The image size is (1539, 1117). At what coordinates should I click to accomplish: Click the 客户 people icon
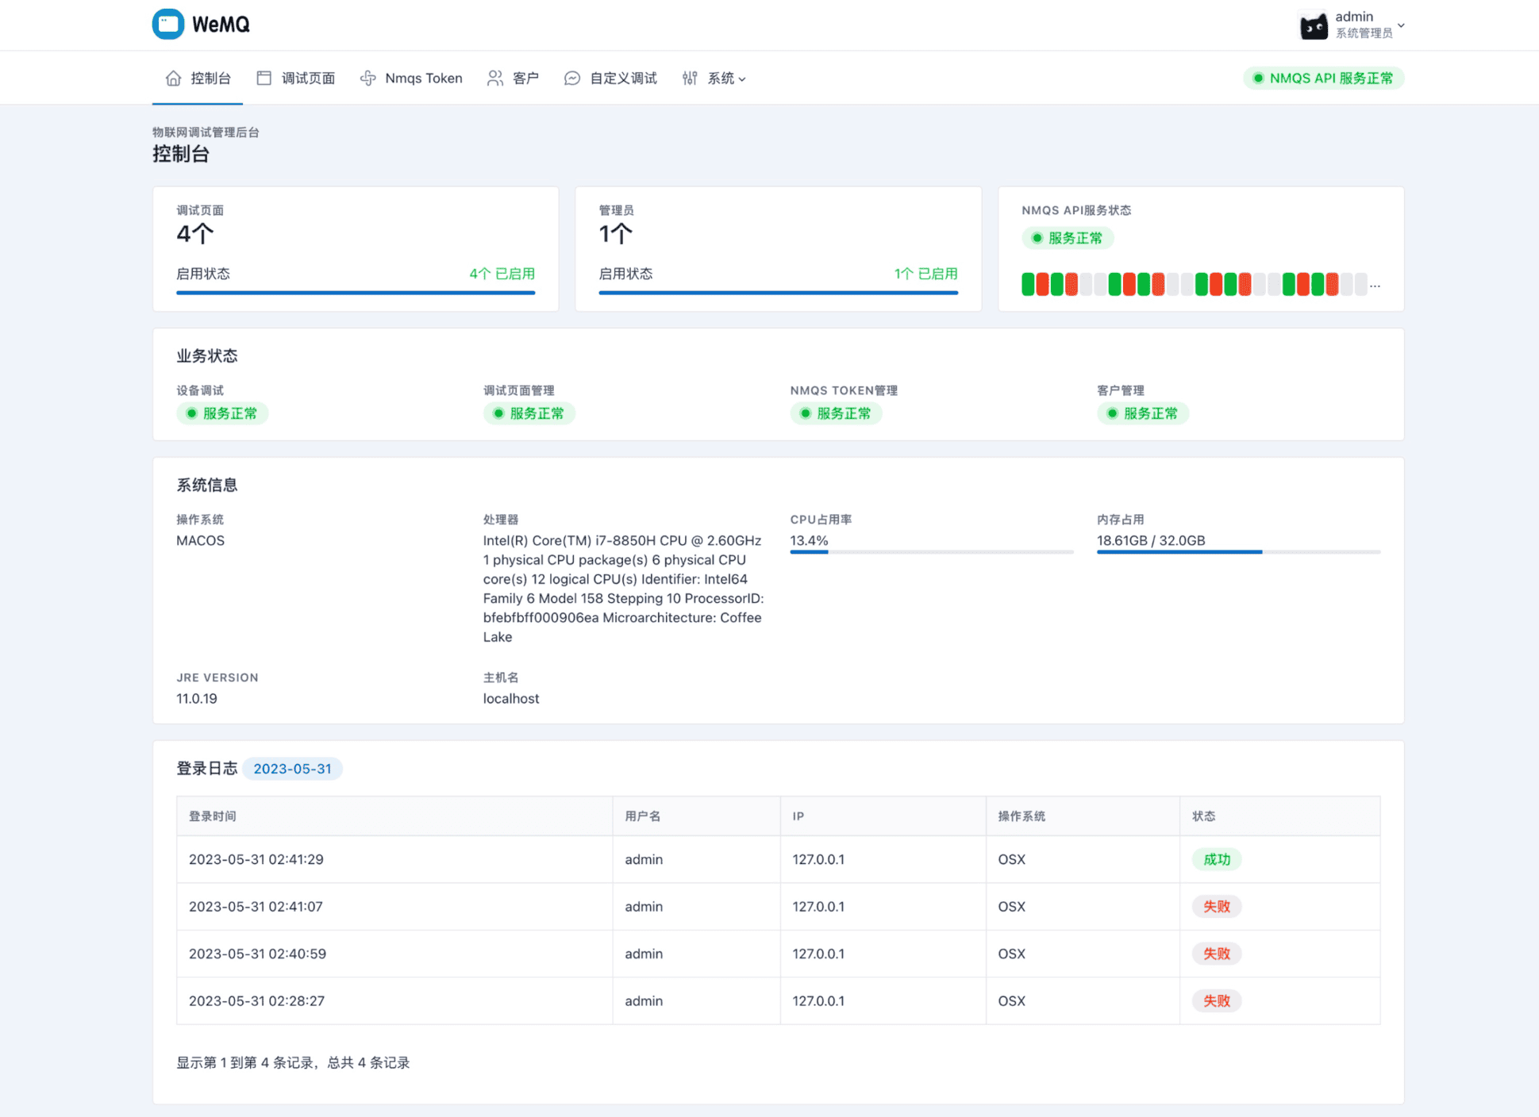[495, 78]
